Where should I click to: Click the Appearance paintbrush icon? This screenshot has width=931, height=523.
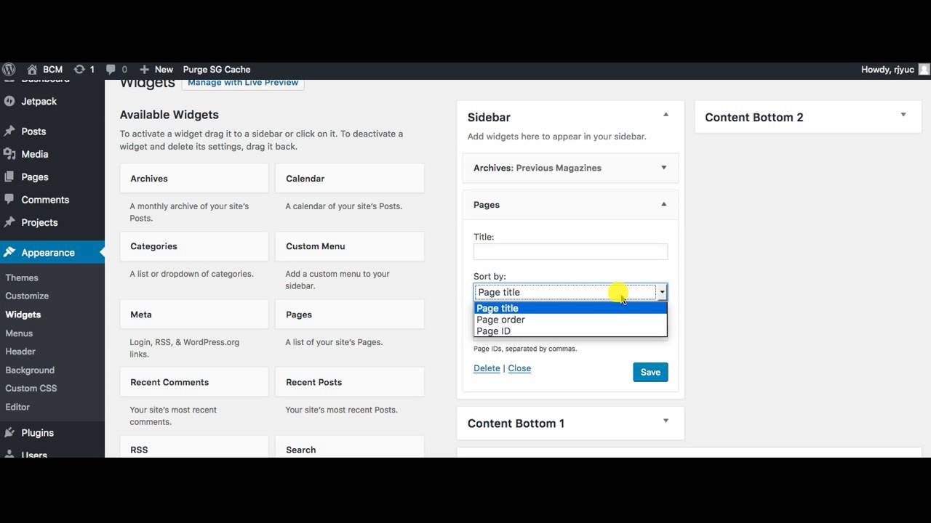click(9, 253)
